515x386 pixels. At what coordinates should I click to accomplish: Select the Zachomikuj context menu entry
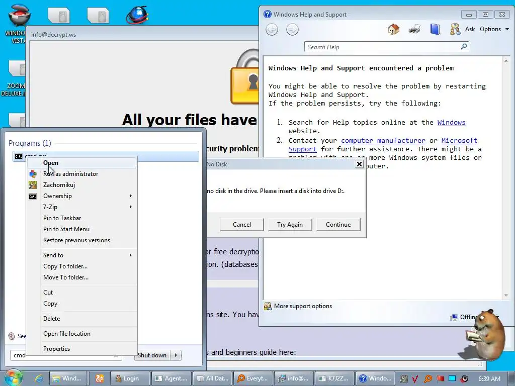coord(81,185)
